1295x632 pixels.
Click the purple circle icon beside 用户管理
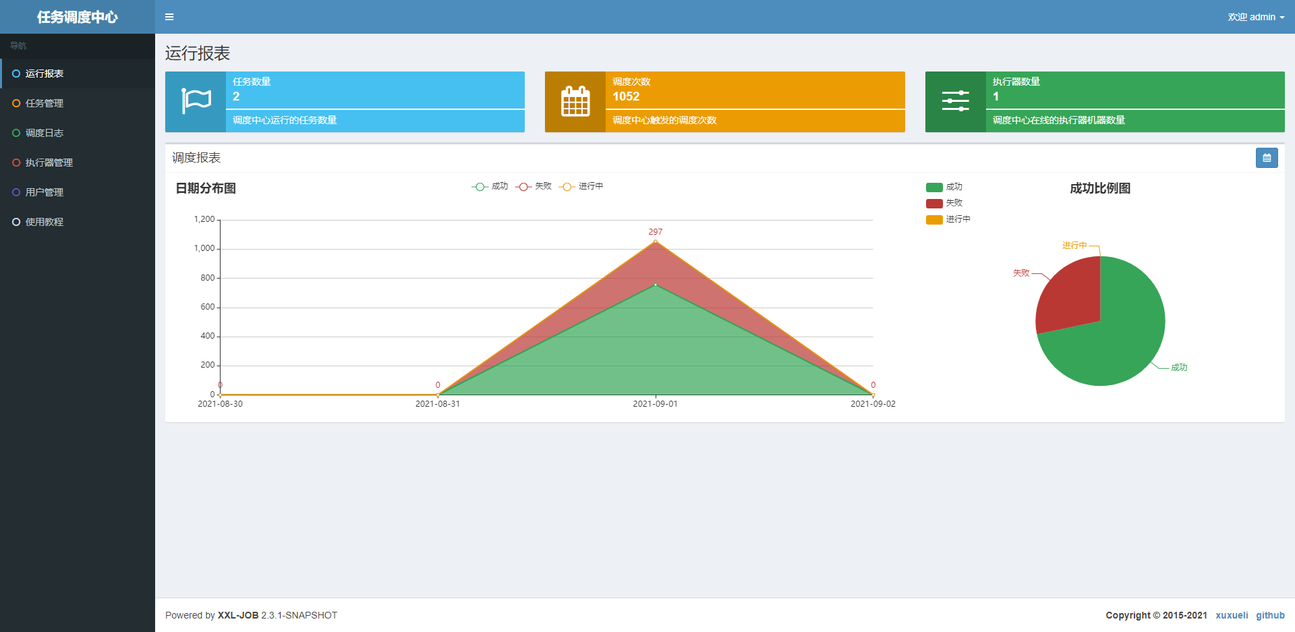tap(16, 192)
